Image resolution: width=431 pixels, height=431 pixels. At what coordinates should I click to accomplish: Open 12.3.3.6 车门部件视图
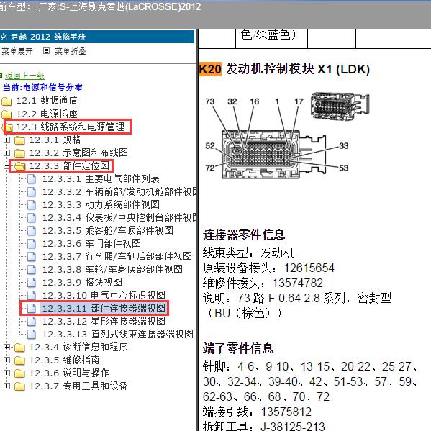91,243
